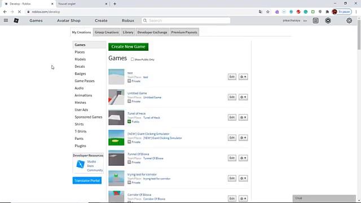Select Animations in the sidebar
The image size is (361, 203).
(x=83, y=95)
